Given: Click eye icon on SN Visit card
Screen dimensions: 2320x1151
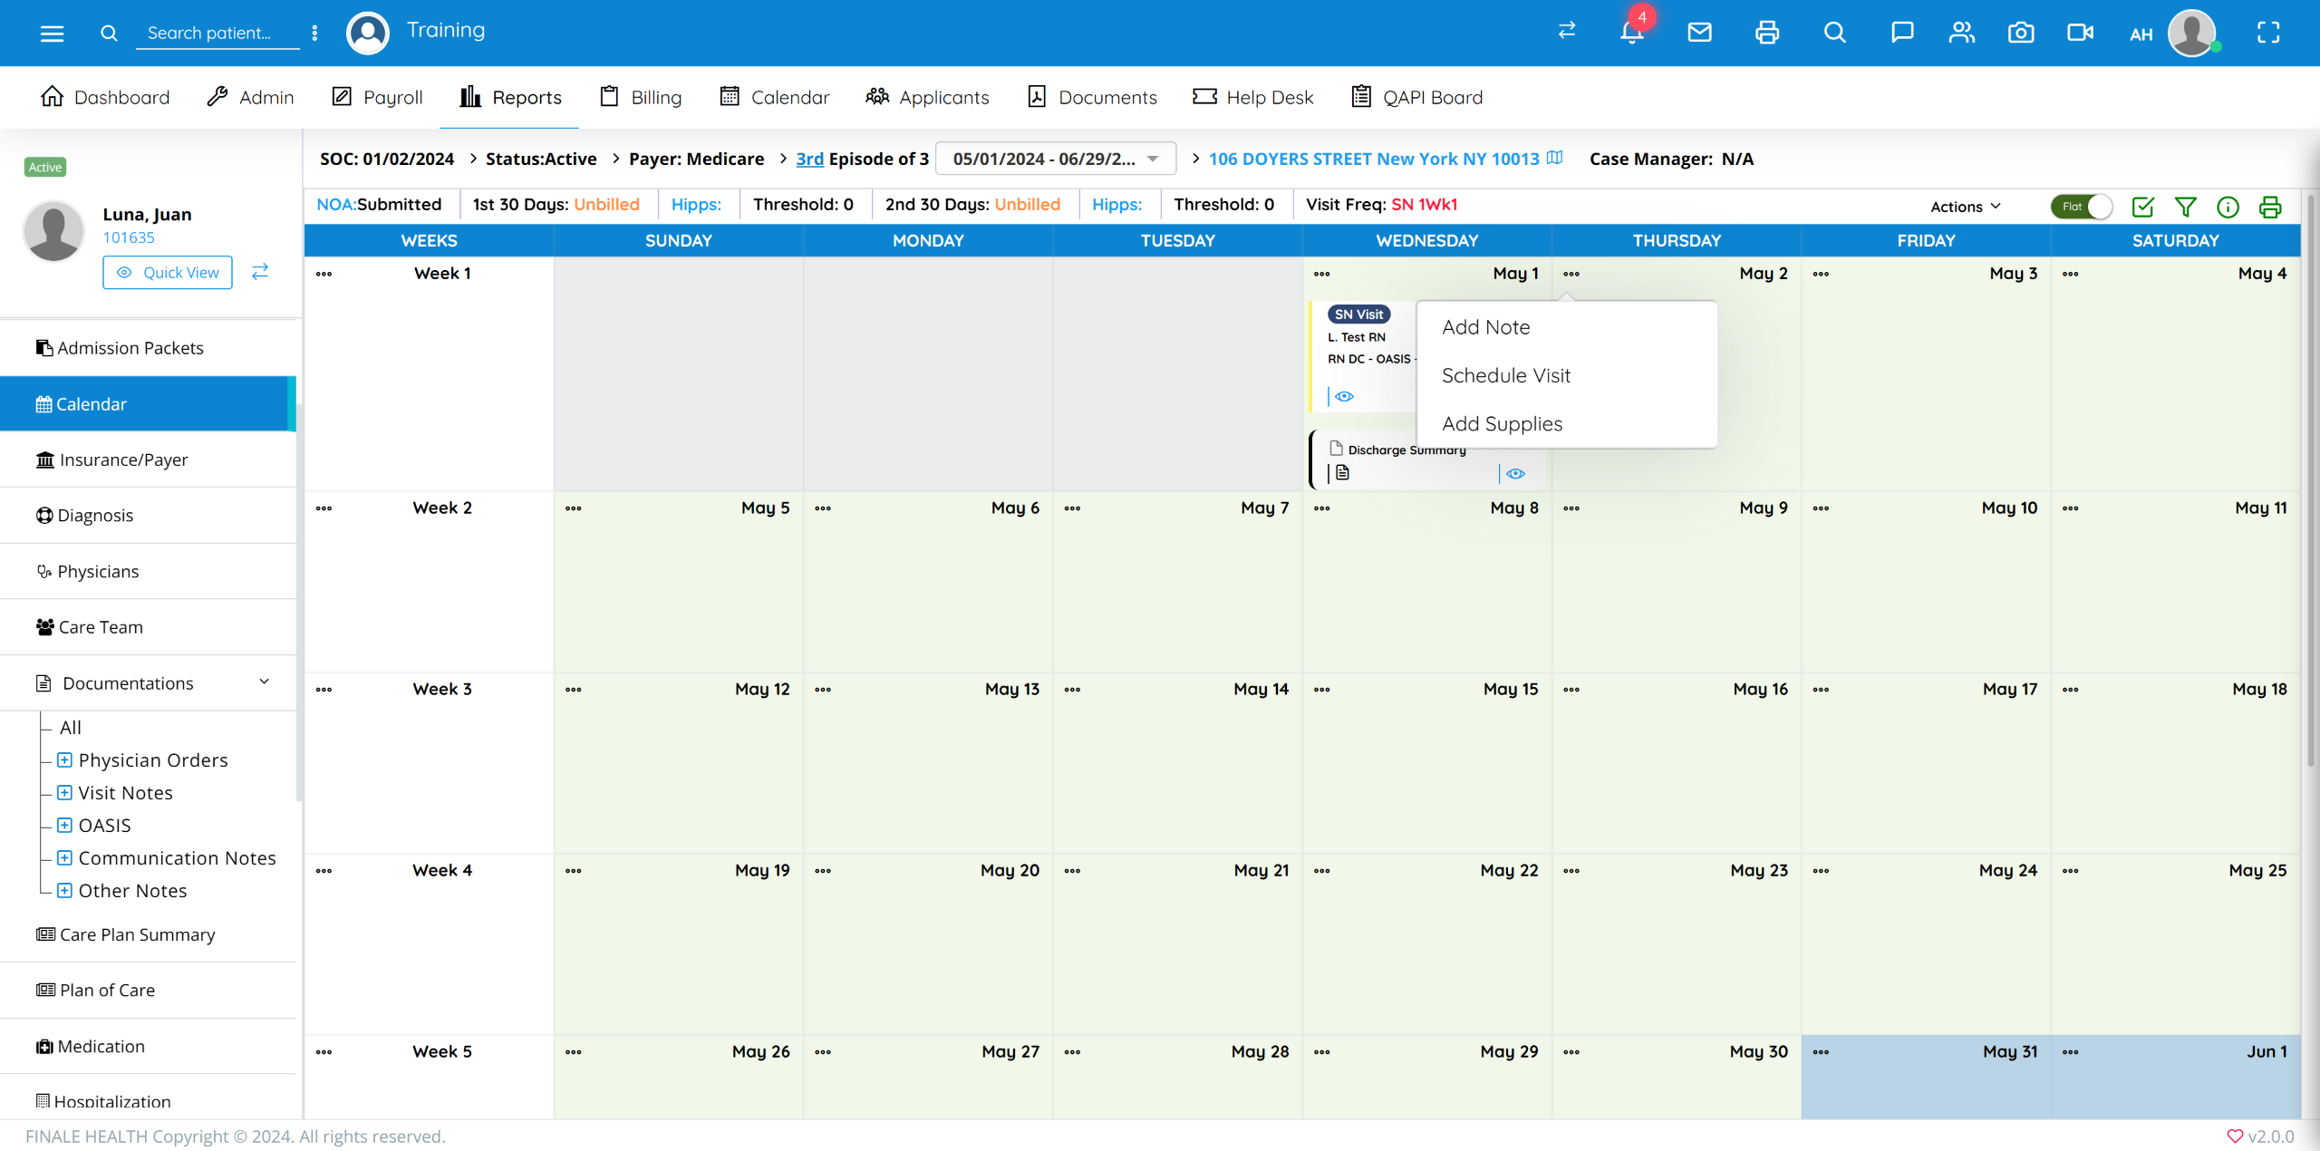Looking at the screenshot, I should [1344, 396].
